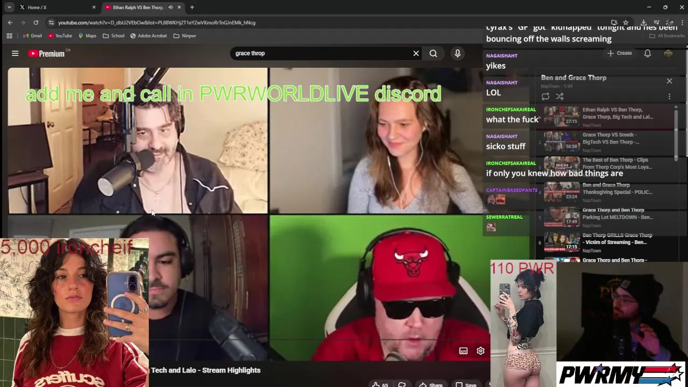The image size is (688, 387).
Task: Open Chrome three-dot menu
Action: pyautogui.click(x=682, y=23)
